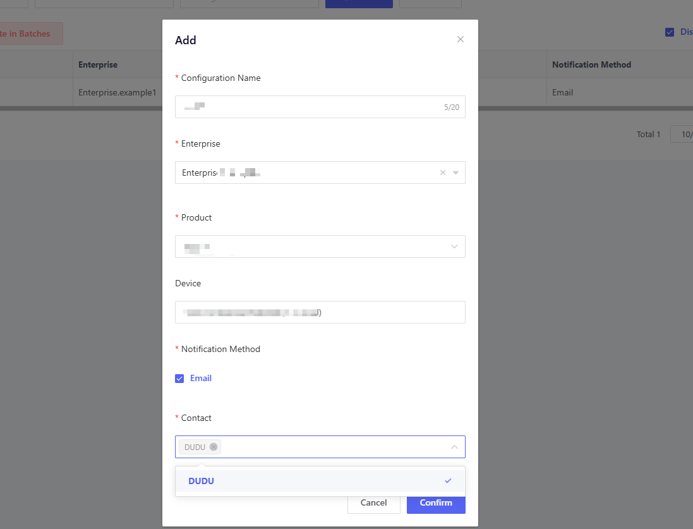Uncheck the Email notification checkbox
Screen dimensions: 693x529
coord(179,379)
